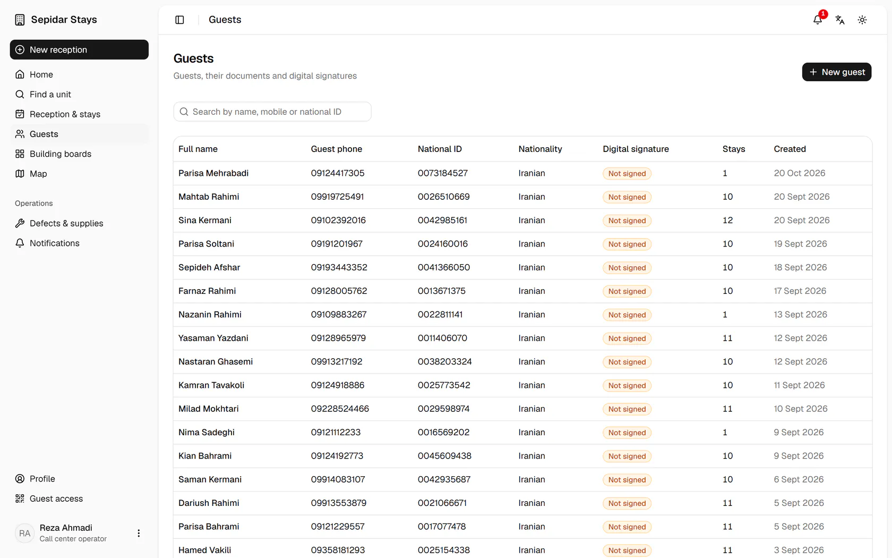Open the Home icon in sidebar
The height and width of the screenshot is (558, 892).
click(20, 74)
